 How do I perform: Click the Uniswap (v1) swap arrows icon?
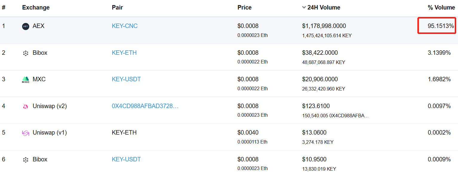click(x=26, y=133)
